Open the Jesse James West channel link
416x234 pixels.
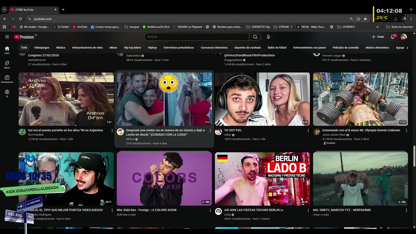point(334,135)
